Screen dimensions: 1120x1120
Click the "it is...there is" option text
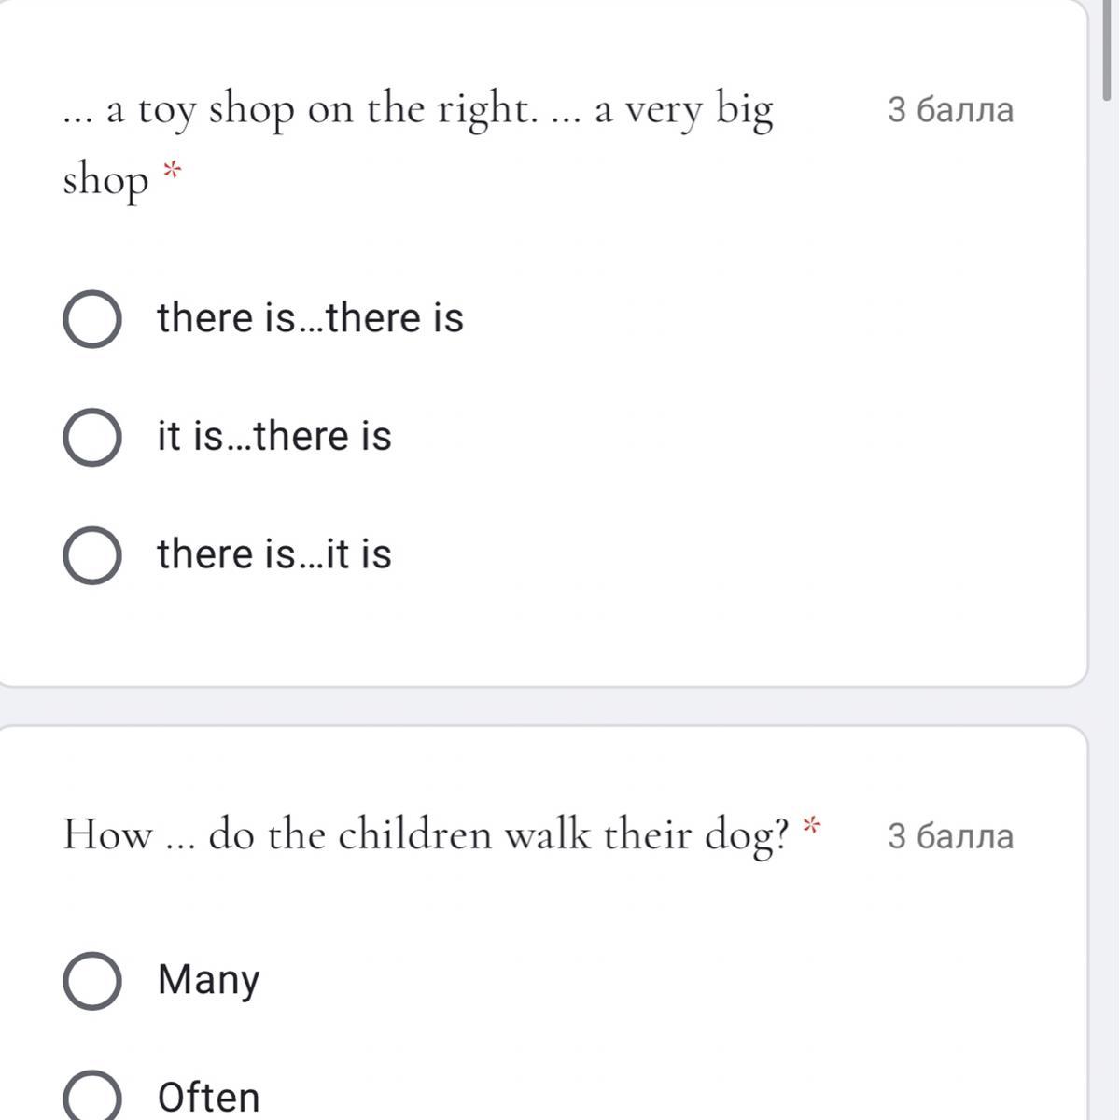click(274, 437)
